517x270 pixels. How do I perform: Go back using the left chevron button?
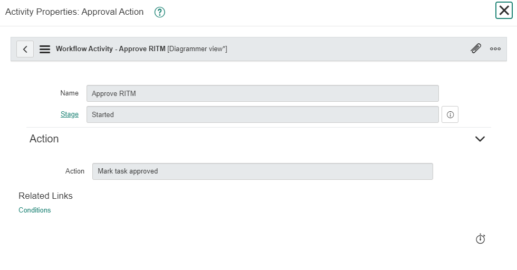(25, 49)
